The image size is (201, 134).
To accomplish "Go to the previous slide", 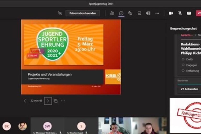I will [x=25, y=101].
